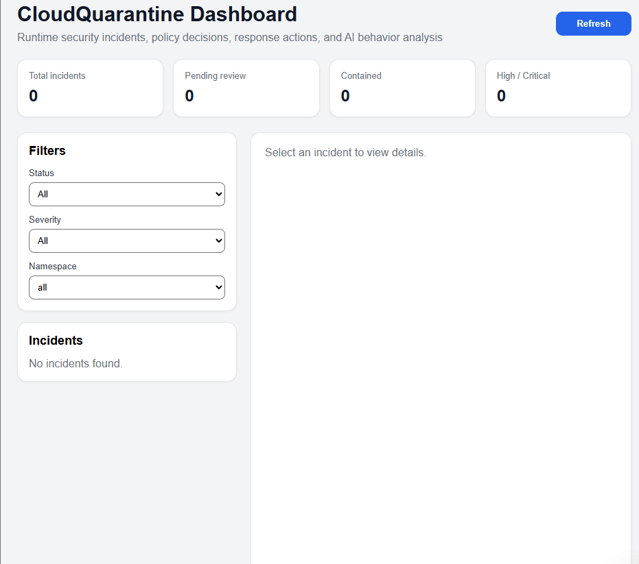The image size is (639, 564).
Task: Click 'Select an incident to view details' text
Action: 345,152
